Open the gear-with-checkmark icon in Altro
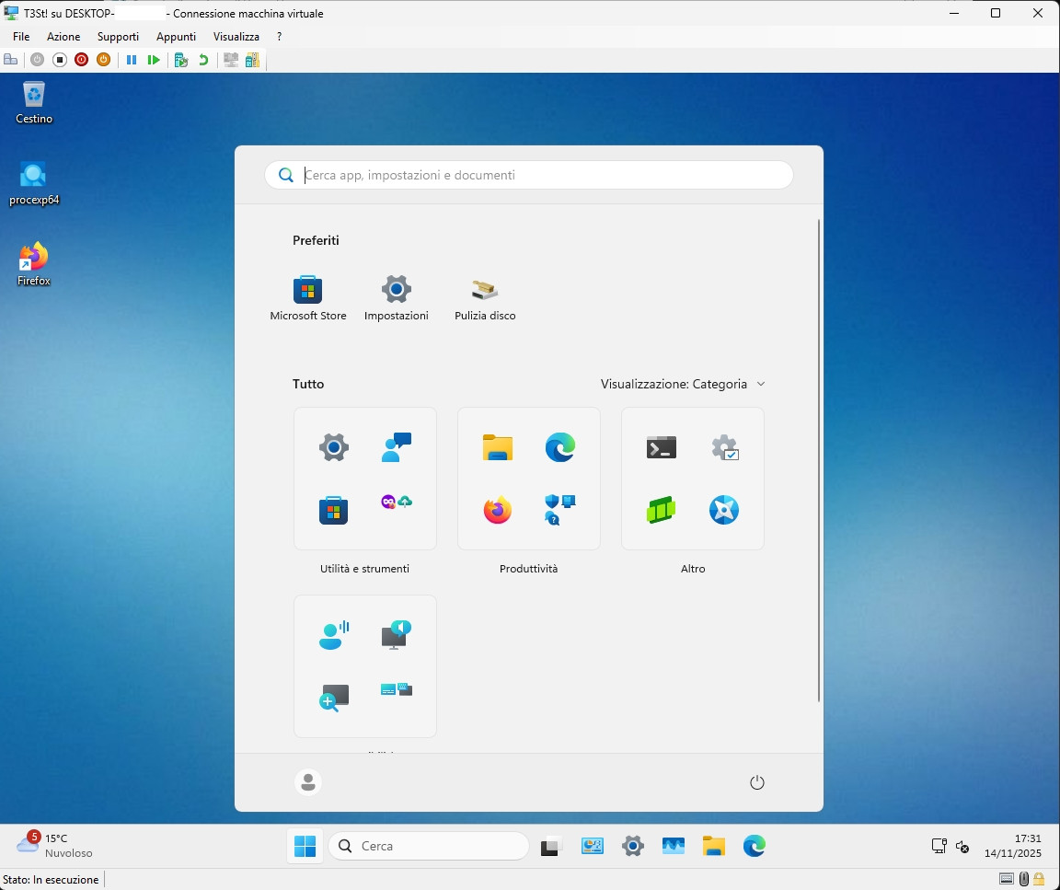Viewport: 1060px width, 890px height. 724,447
